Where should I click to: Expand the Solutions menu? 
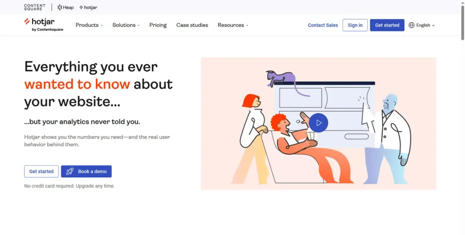(x=126, y=25)
